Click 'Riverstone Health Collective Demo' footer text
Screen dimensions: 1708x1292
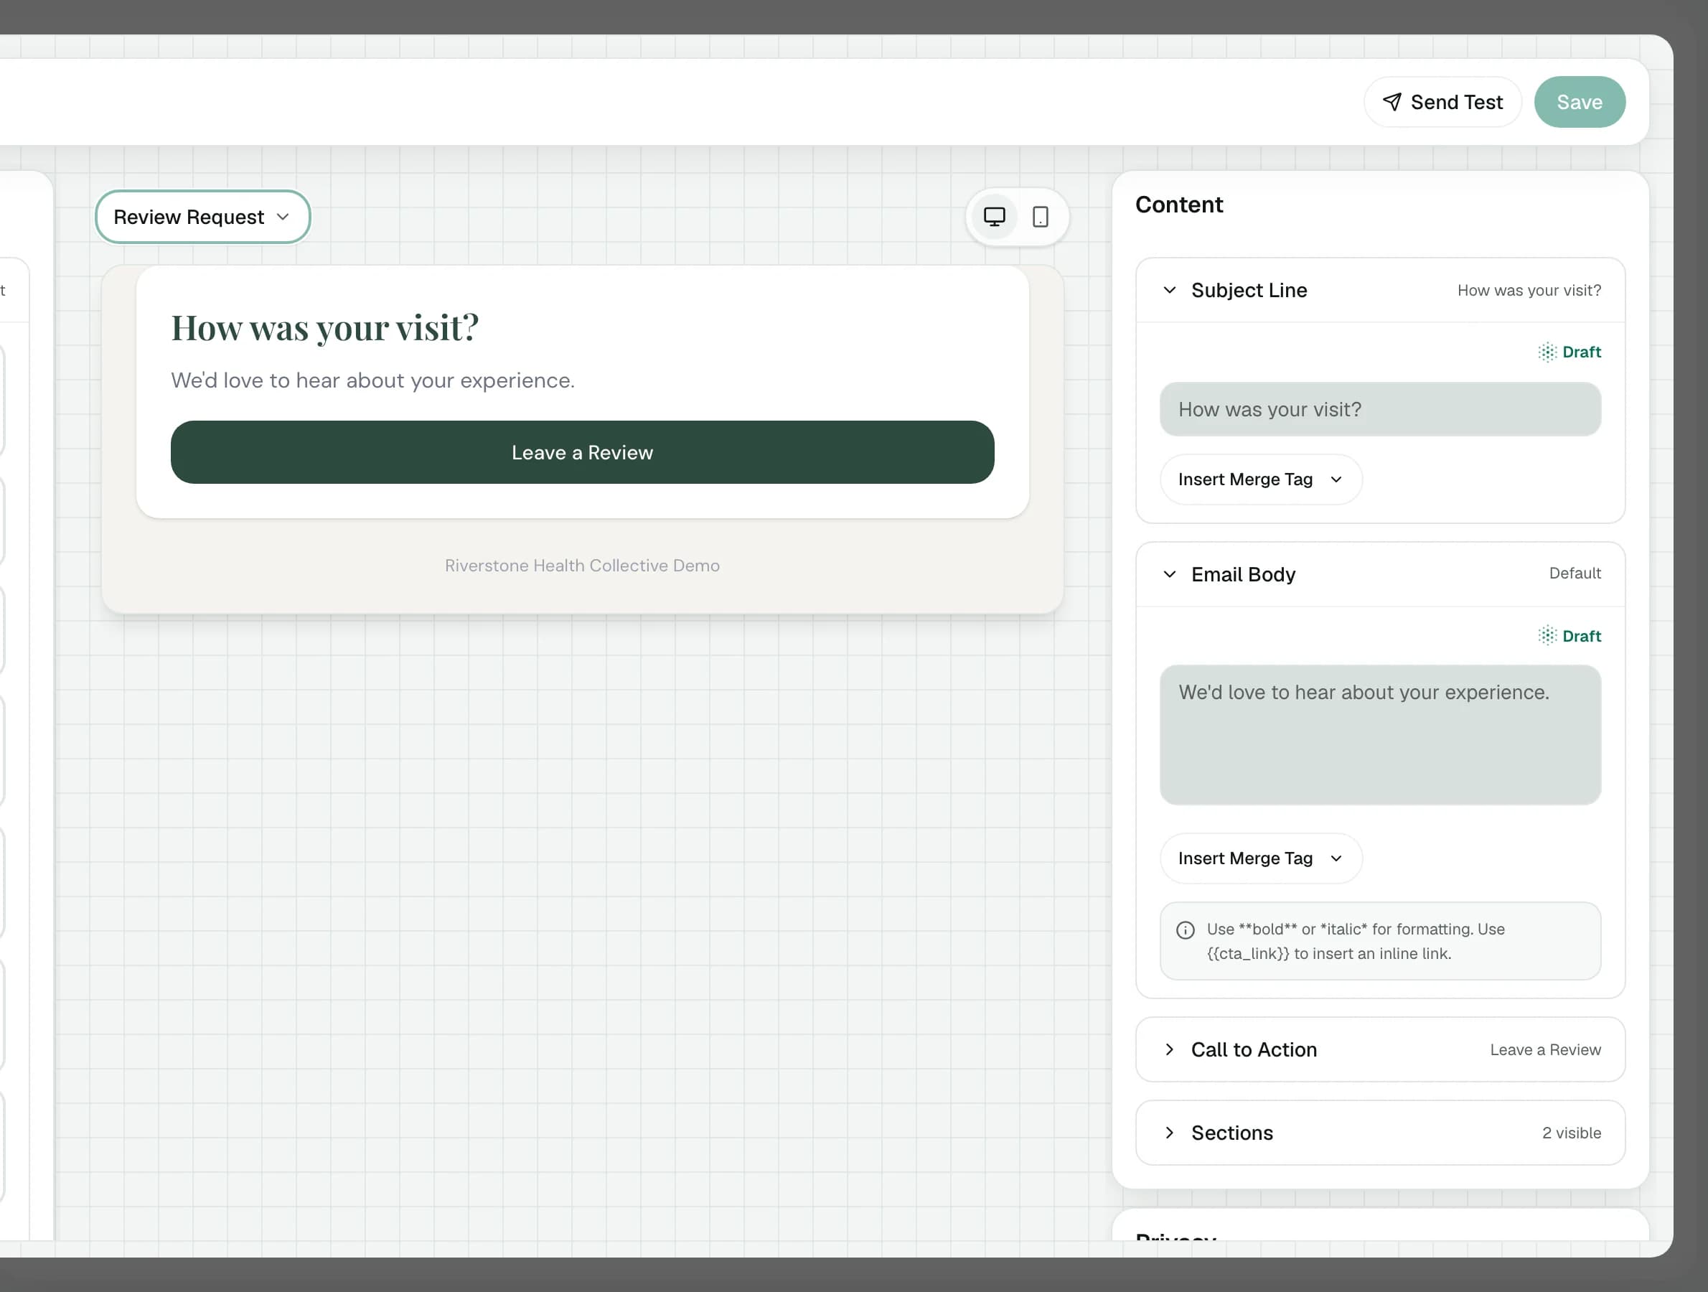click(x=582, y=566)
